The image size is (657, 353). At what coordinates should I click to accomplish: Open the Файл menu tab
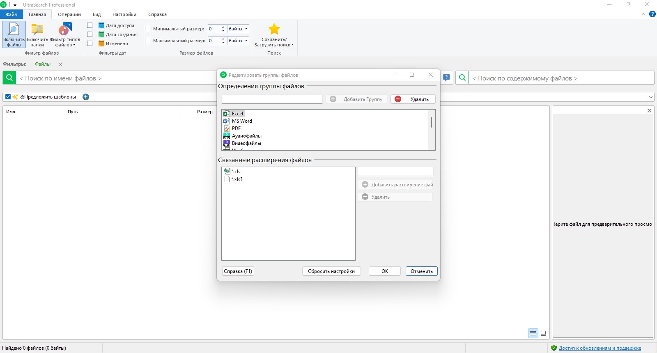pyautogui.click(x=11, y=14)
